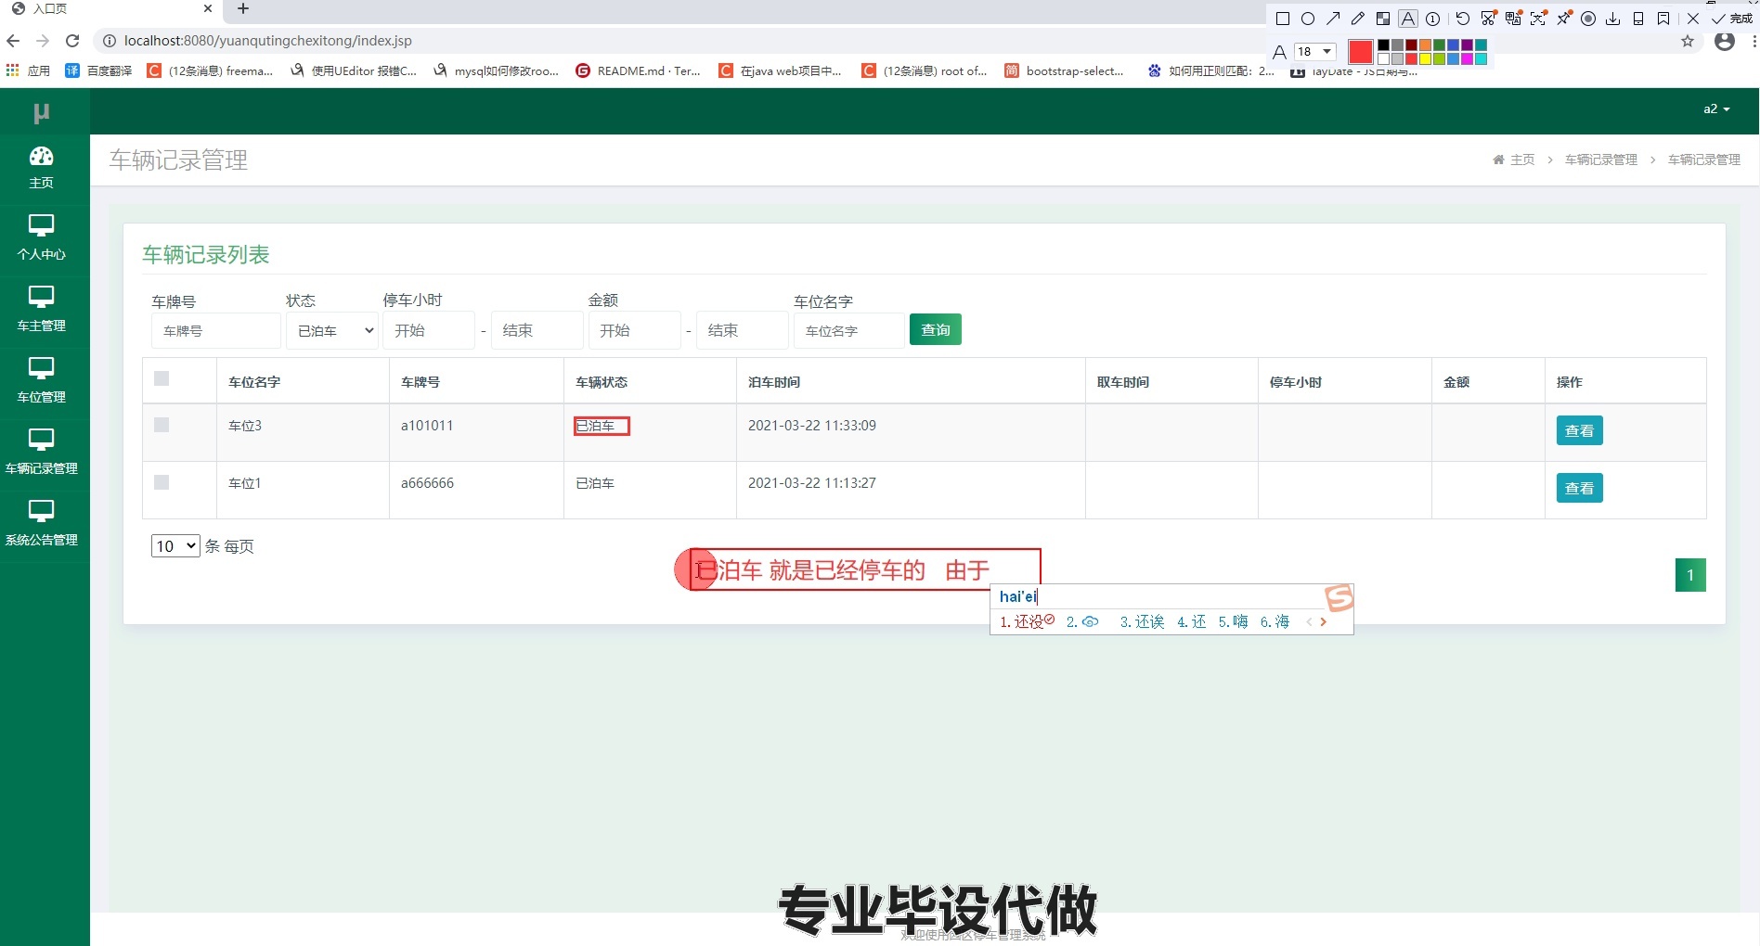
Task: Select the ellipse annotation tool
Action: point(1308,19)
